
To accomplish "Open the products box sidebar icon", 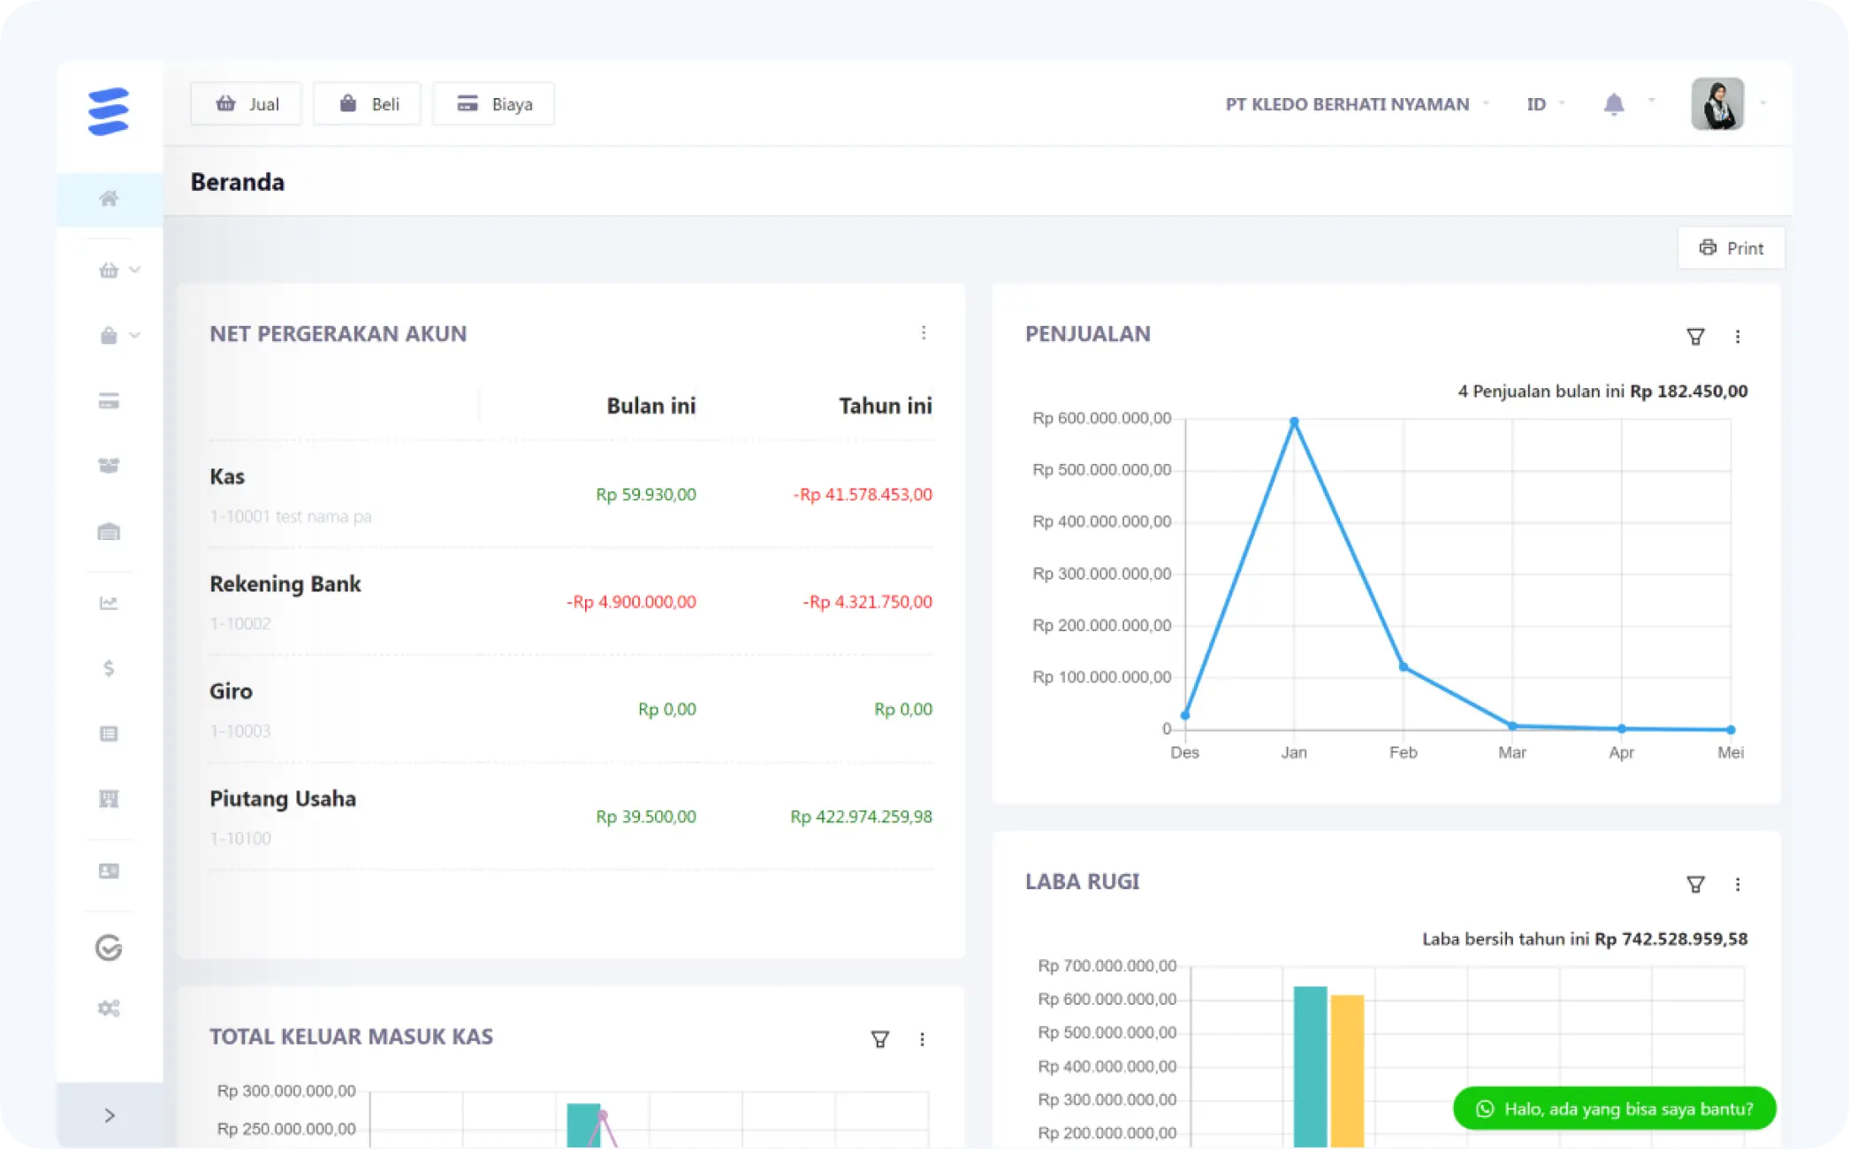I will pyautogui.click(x=109, y=466).
